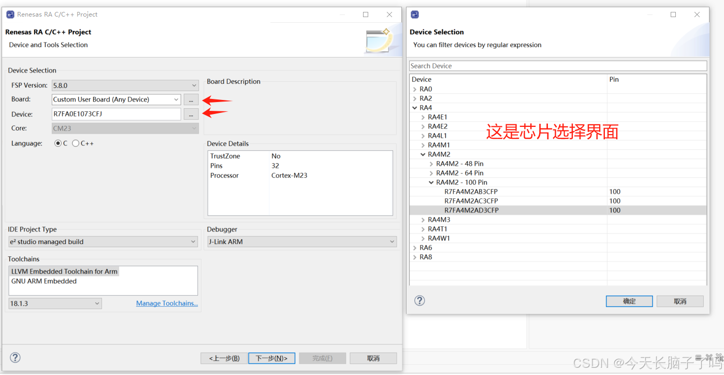The width and height of the screenshot is (724, 375).
Task: Expand RA4T1 group
Action: pos(423,229)
